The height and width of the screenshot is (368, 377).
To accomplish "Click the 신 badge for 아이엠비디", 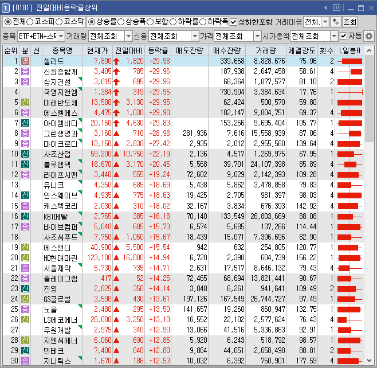I will pyautogui.click(x=25, y=123).
